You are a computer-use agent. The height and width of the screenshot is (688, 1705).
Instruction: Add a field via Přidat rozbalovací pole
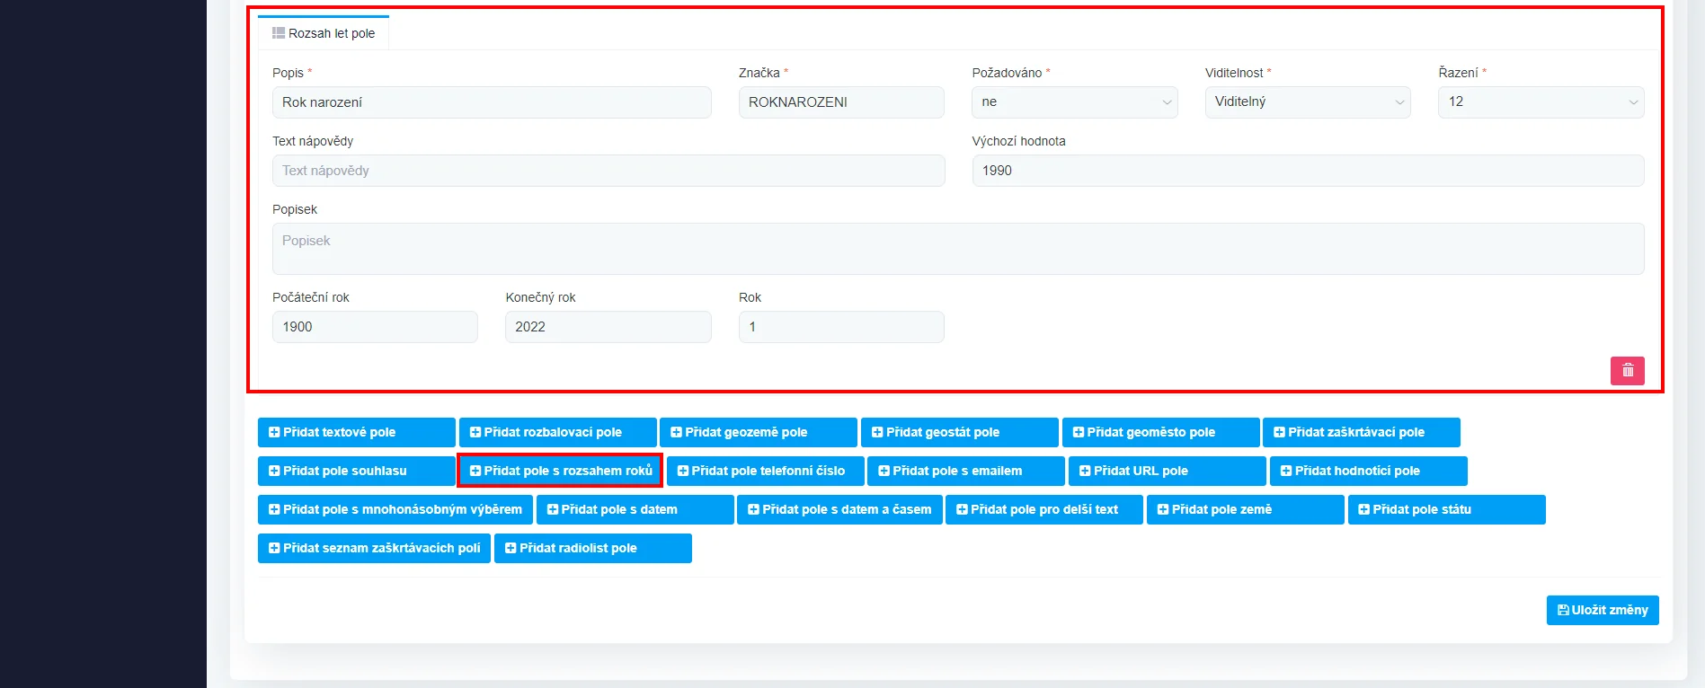(x=557, y=432)
